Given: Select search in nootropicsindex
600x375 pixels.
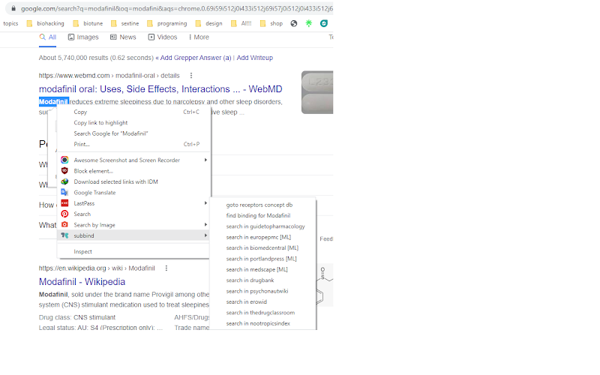Looking at the screenshot, I should 263,323.
